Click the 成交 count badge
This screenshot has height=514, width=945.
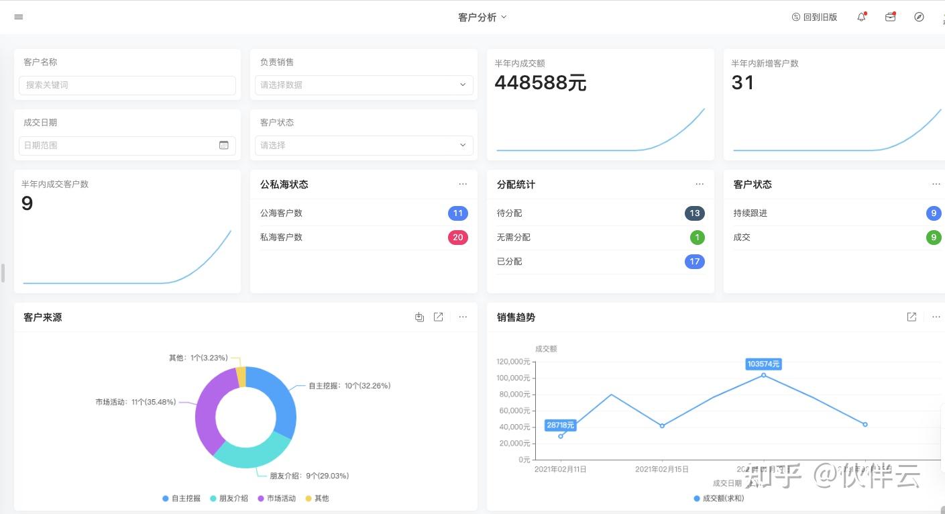(x=934, y=238)
